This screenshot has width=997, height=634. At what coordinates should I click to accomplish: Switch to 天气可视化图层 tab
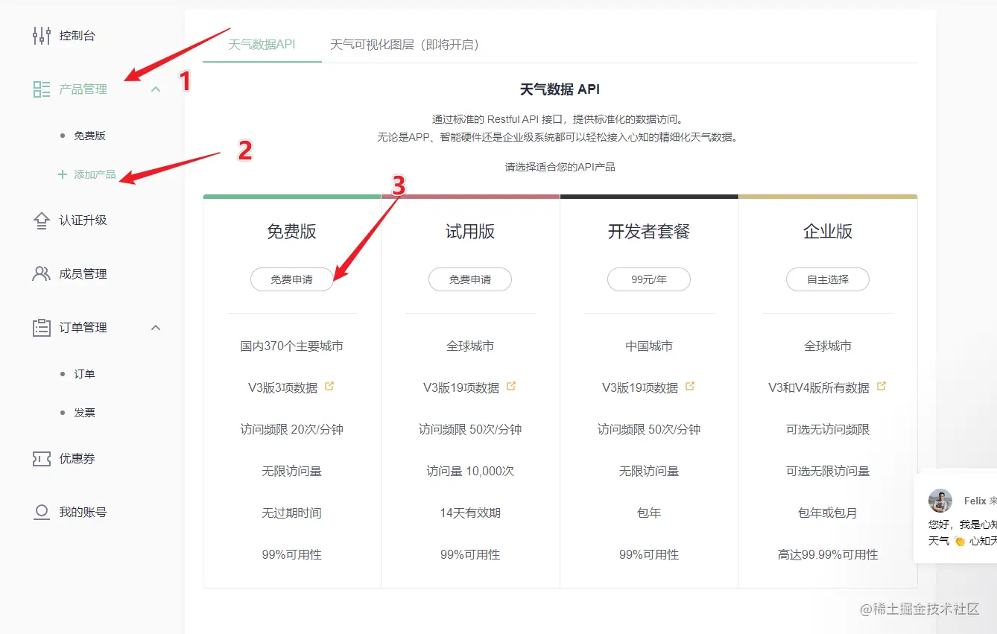pos(405,45)
